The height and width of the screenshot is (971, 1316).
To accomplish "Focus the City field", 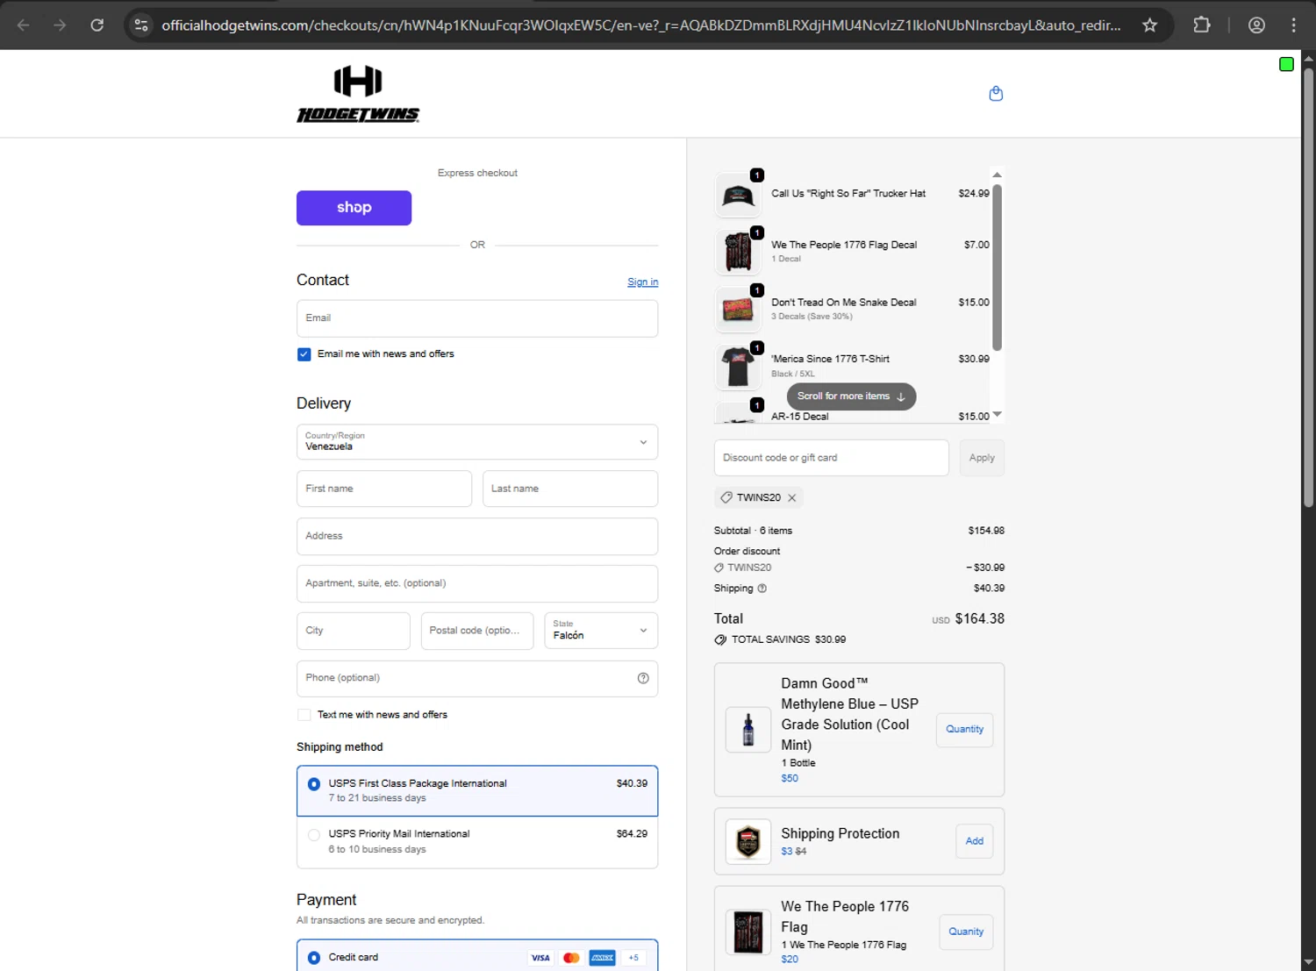I will (x=354, y=631).
